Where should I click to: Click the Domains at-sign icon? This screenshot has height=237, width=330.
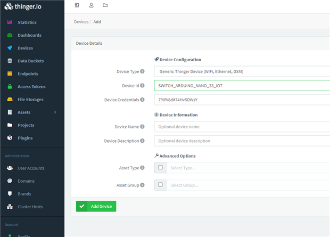click(10, 181)
